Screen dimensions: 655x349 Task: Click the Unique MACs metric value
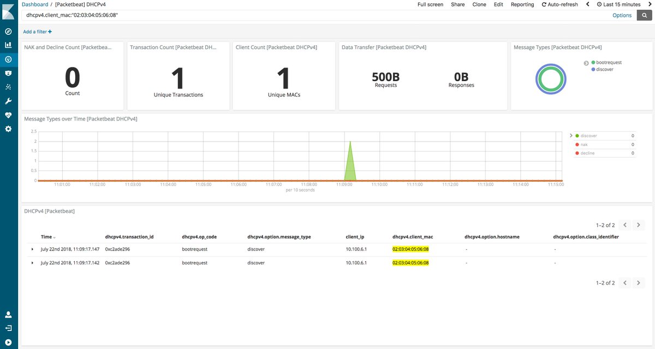[284, 78]
